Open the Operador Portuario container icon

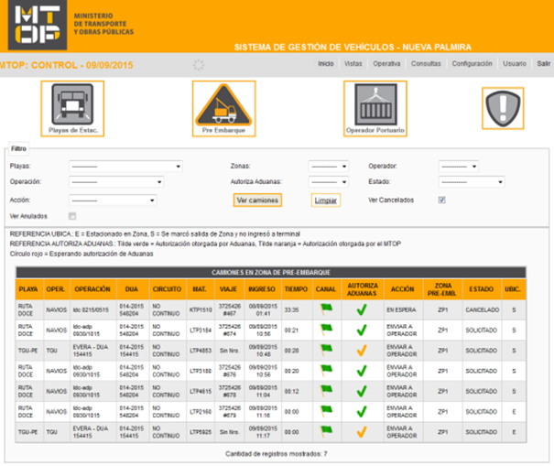[x=375, y=103]
